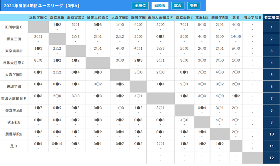280x166 pixels.
Task: Select row label 日体大荏原C
Action: (x=14, y=63)
